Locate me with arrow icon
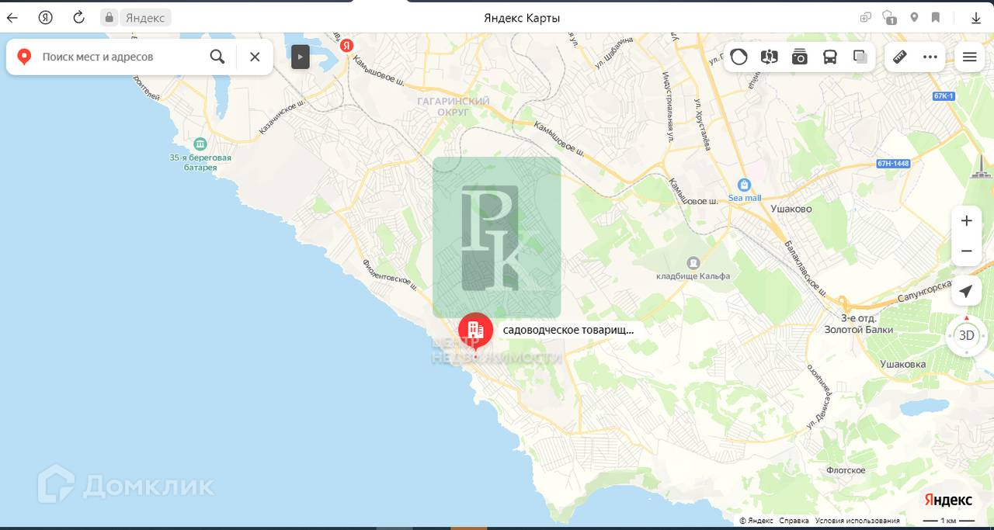Image resolution: width=994 pixels, height=530 pixels. [x=966, y=291]
